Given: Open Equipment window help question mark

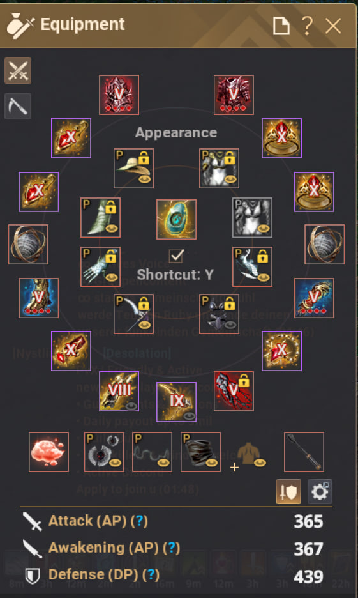Looking at the screenshot, I should click(x=307, y=26).
